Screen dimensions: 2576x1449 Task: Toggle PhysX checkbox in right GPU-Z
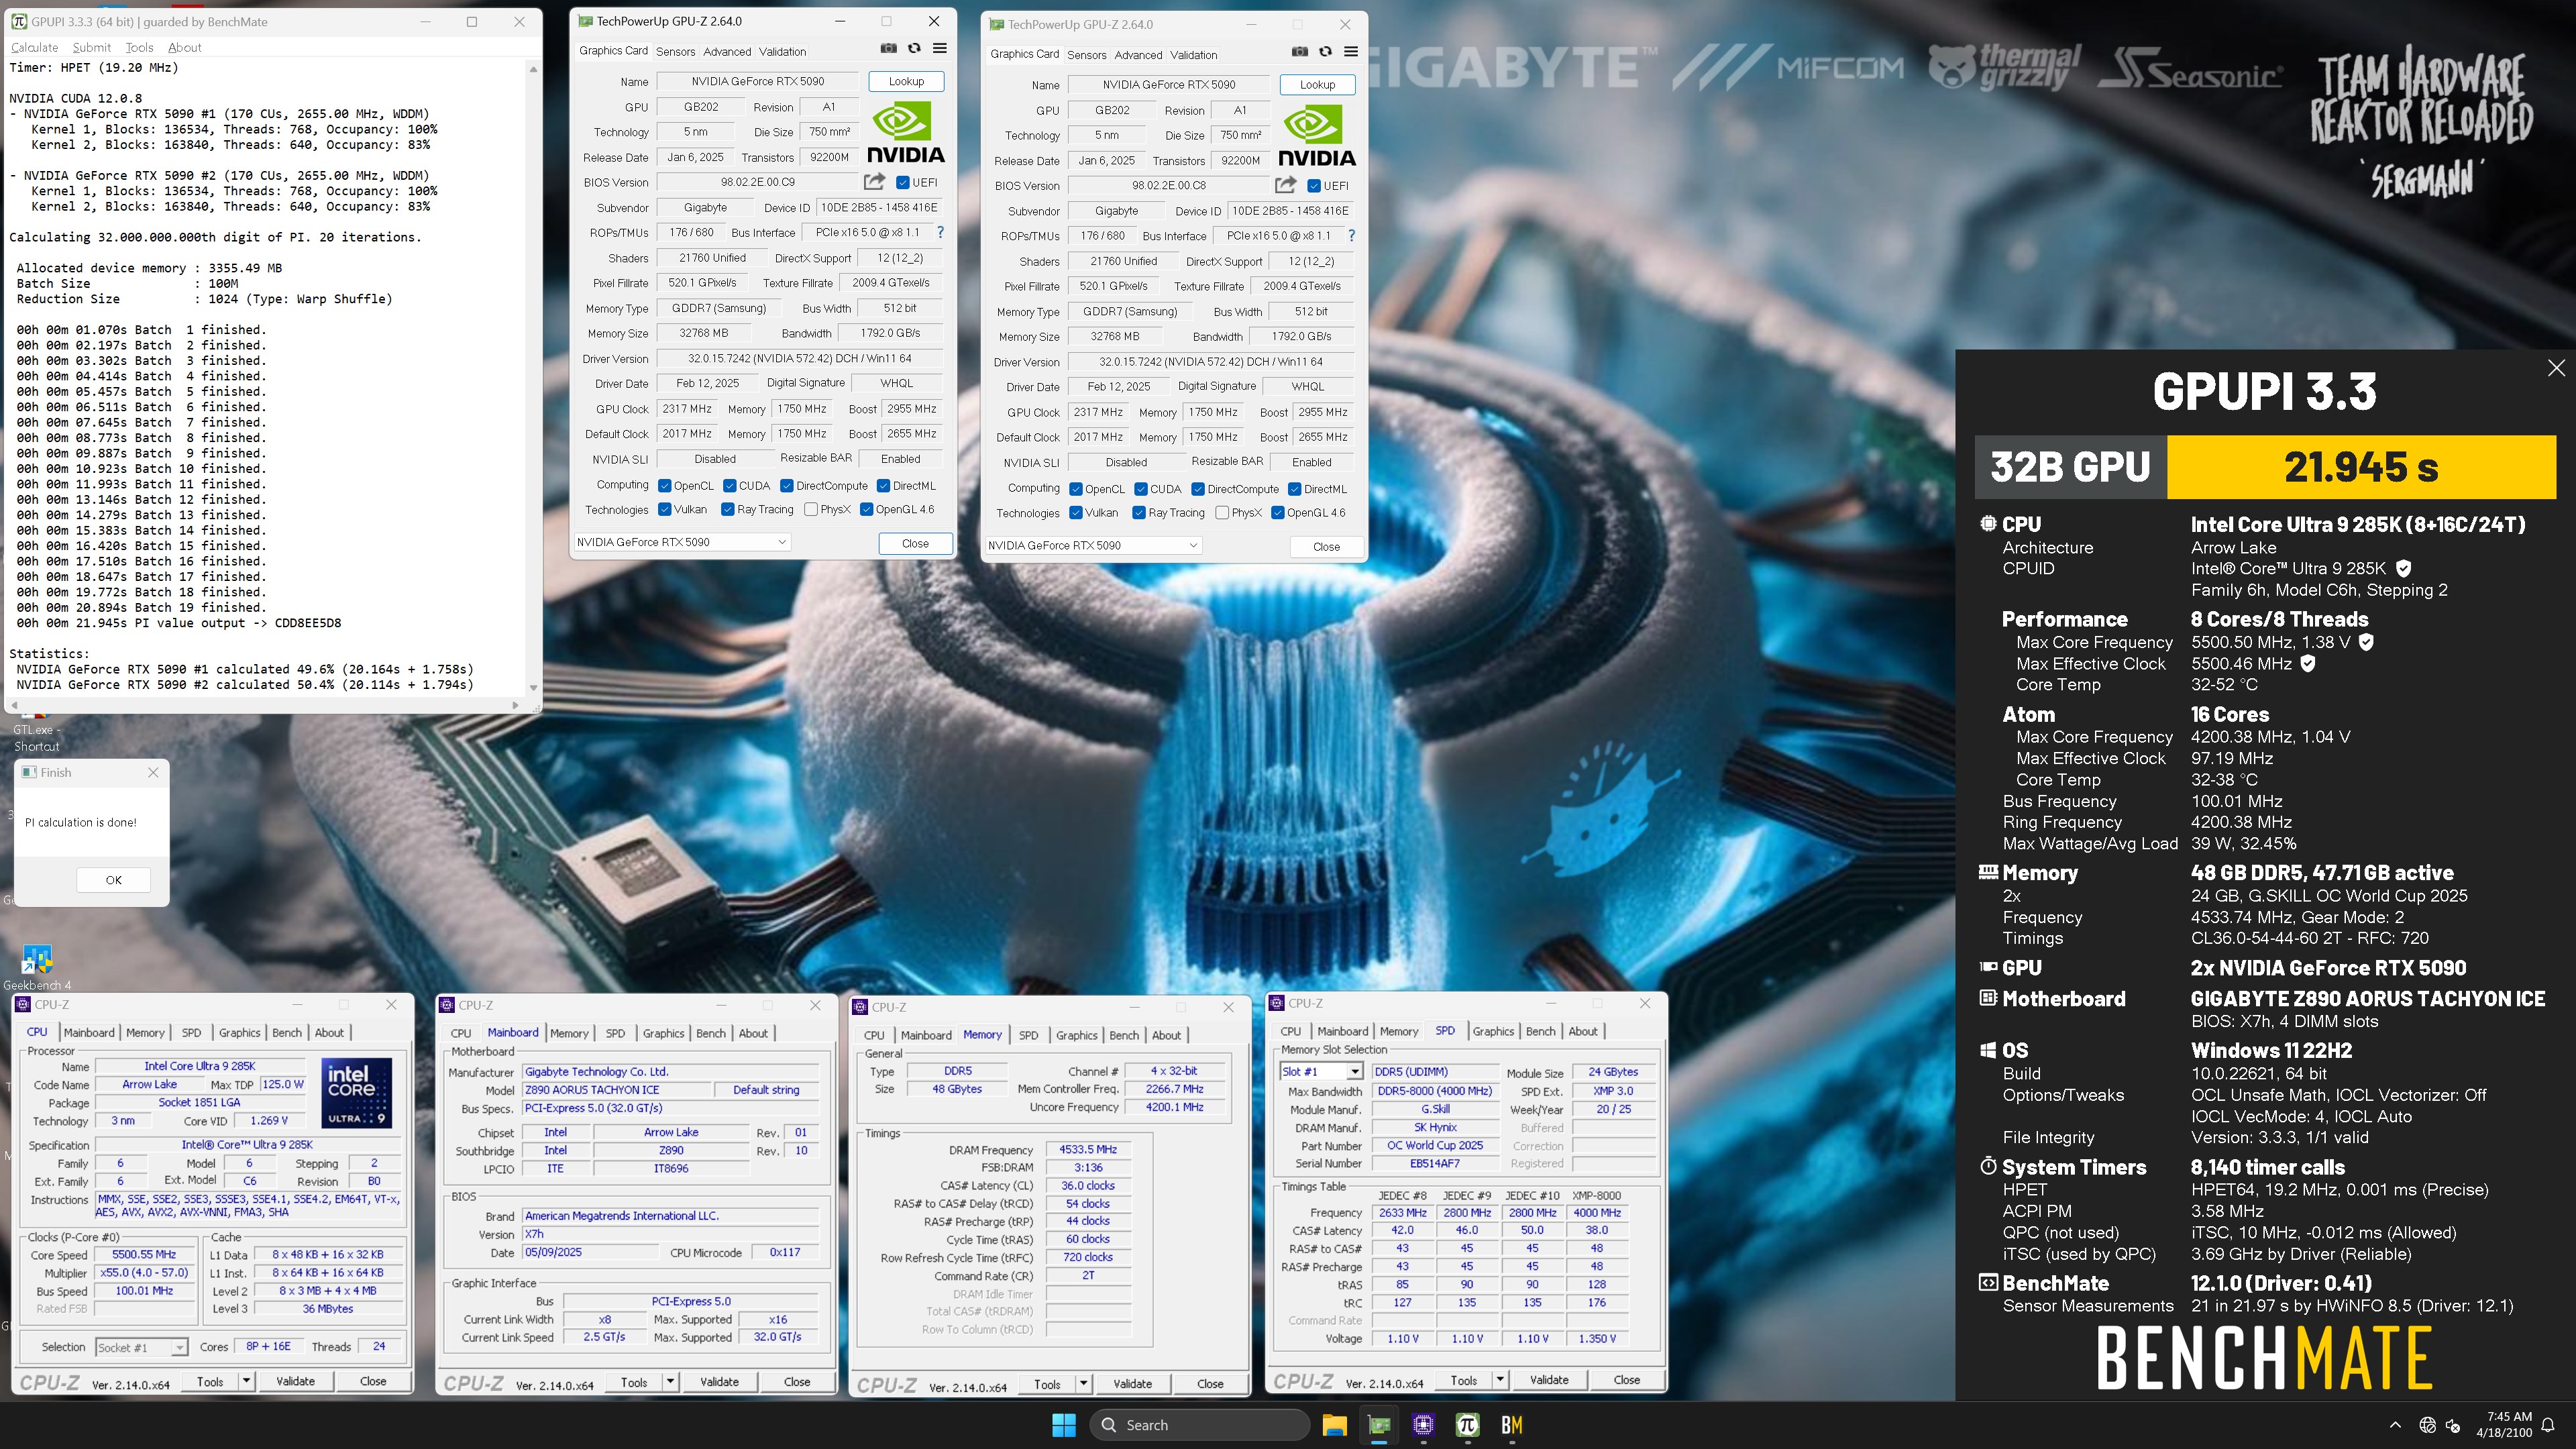pos(1222,512)
